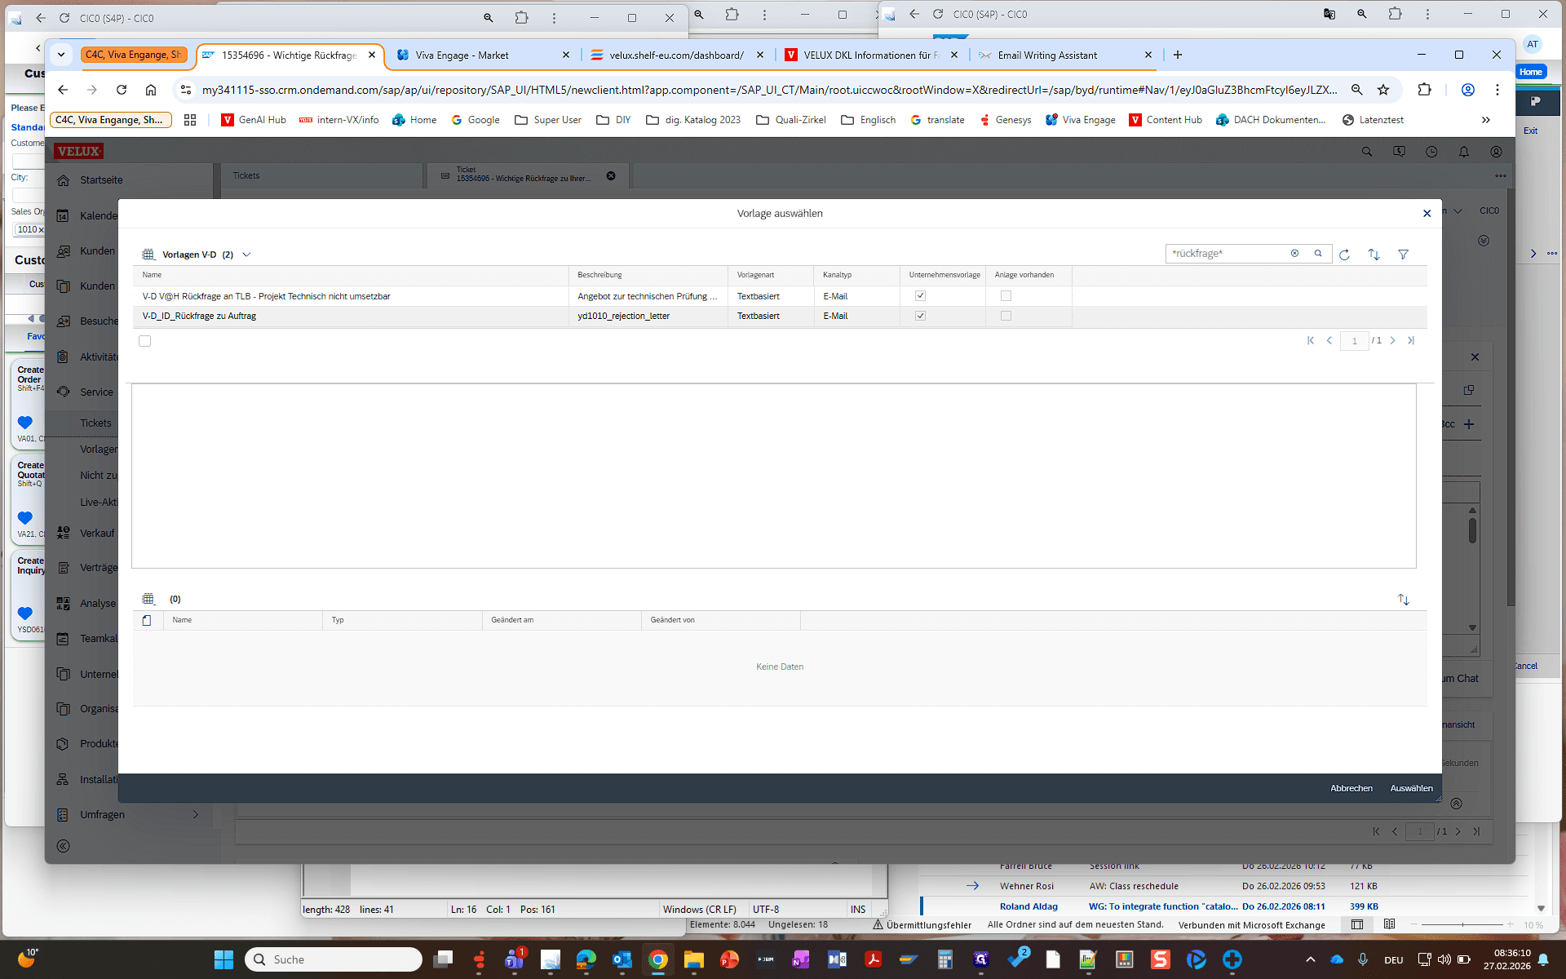Screen dimensions: 1566x979
Task: Toggle Anlage vorhanden for V-D V@H Rückfrage row
Action: pos(1006,296)
